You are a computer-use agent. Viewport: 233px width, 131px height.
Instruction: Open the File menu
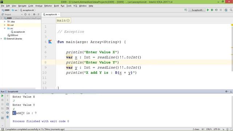coord(3,6)
